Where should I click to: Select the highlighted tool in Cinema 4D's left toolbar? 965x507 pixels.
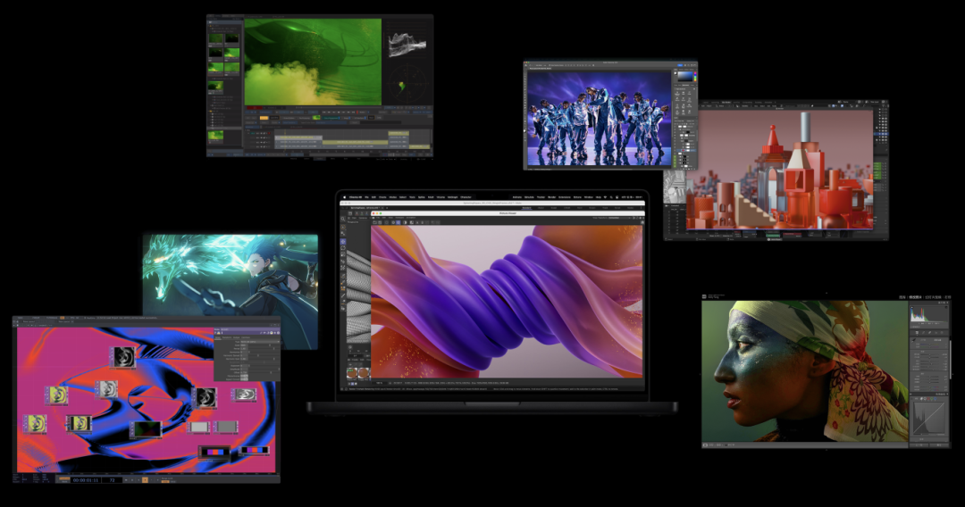pyautogui.click(x=344, y=241)
